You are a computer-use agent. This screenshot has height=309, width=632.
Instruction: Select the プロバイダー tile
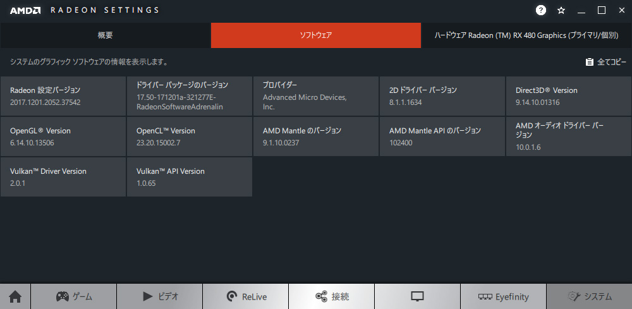point(316,96)
